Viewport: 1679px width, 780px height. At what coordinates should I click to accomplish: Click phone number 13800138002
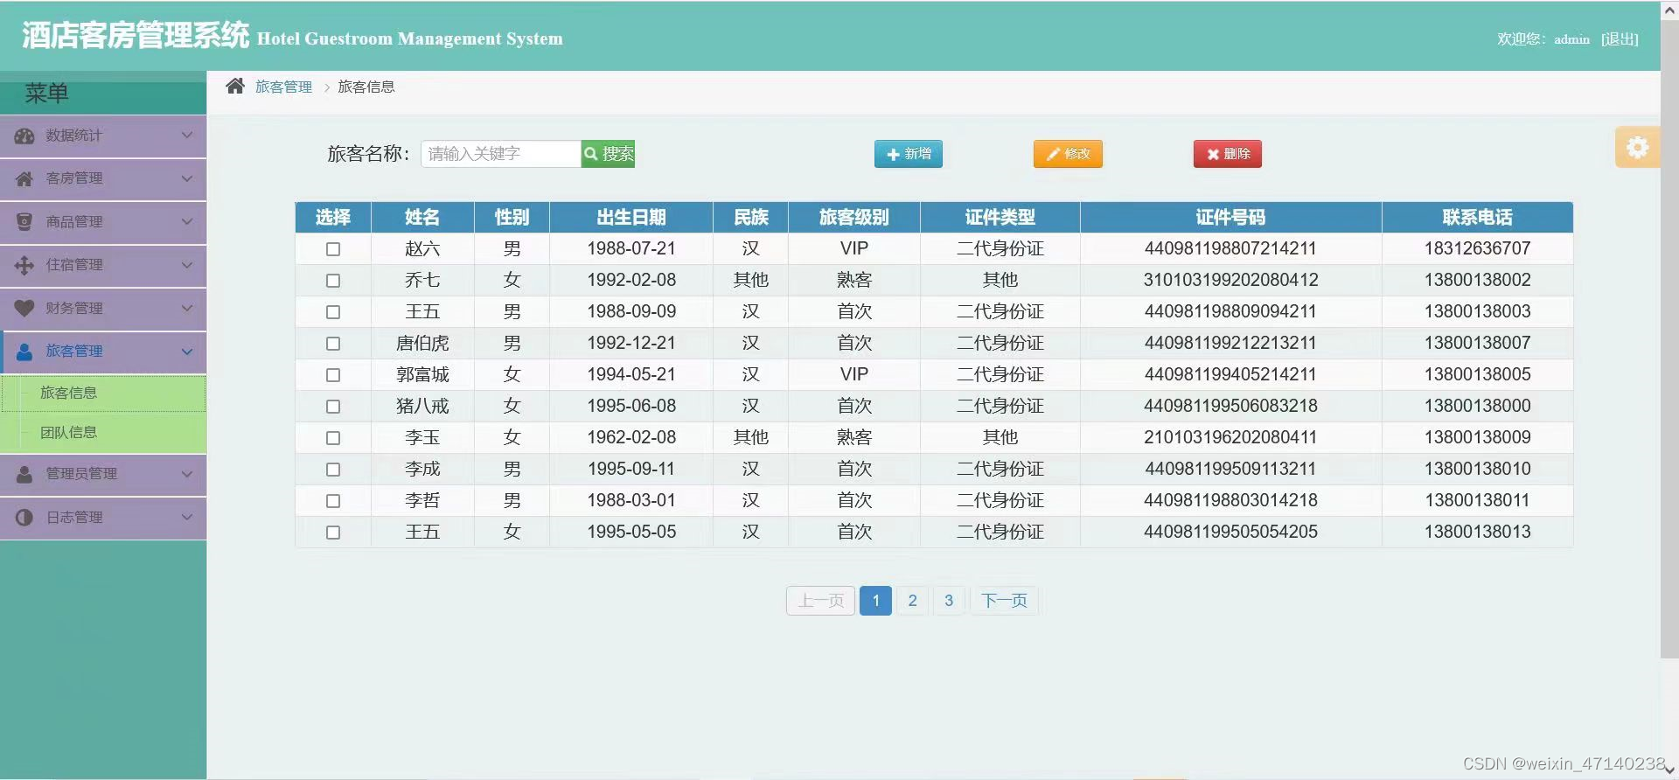point(1477,280)
